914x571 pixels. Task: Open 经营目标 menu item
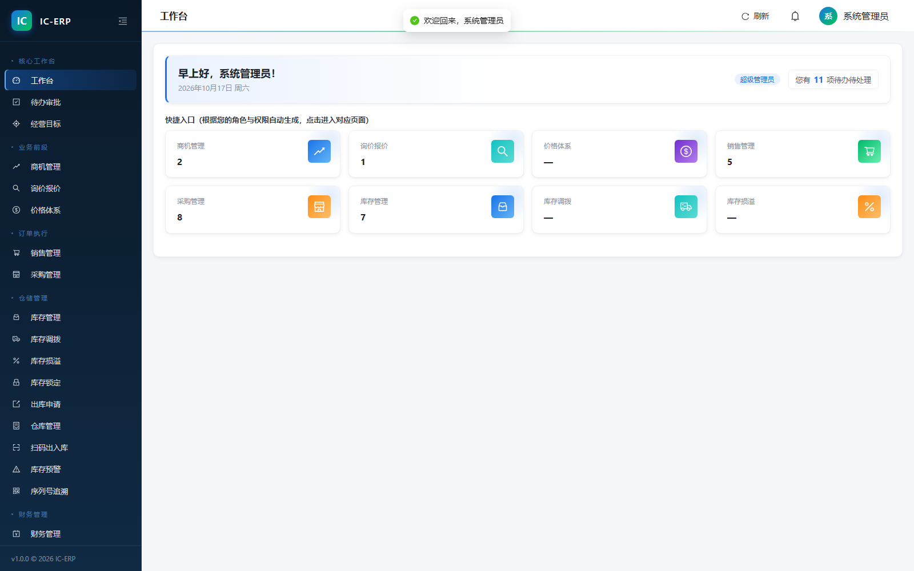pos(71,124)
